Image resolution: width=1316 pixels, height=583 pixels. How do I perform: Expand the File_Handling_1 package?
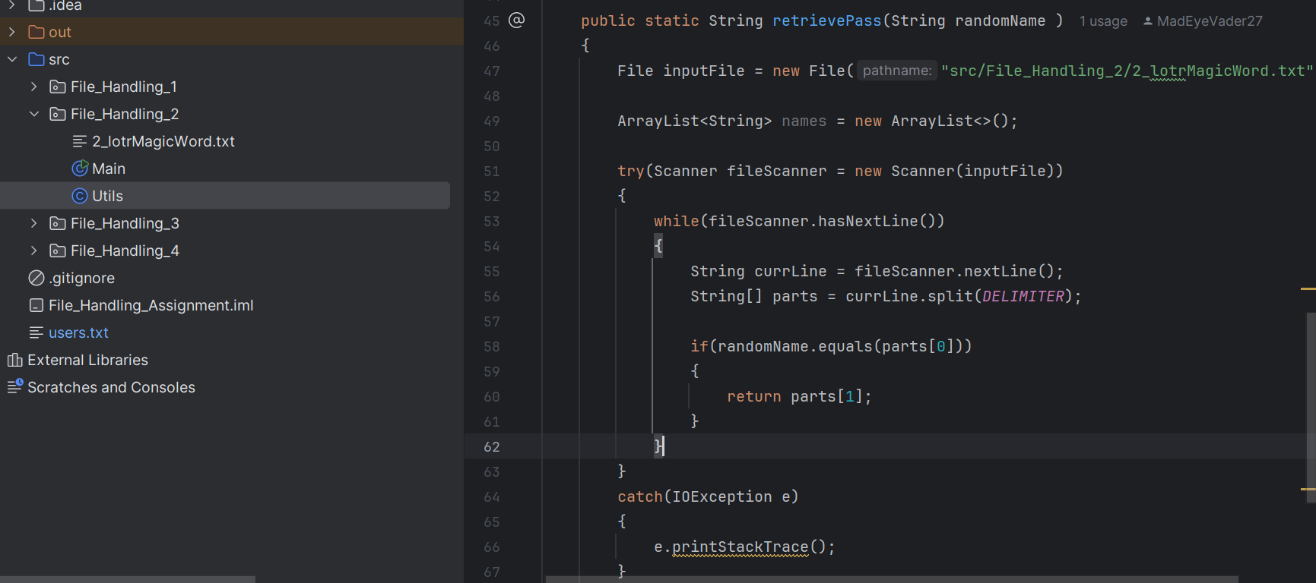(33, 87)
